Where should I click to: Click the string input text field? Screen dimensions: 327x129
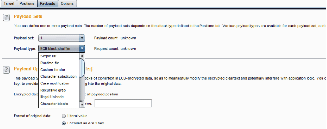pos(123,104)
